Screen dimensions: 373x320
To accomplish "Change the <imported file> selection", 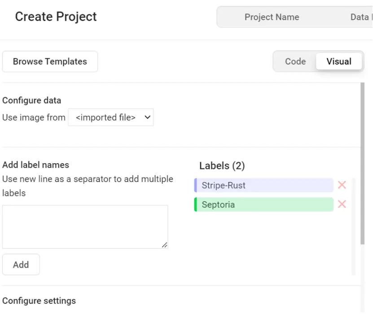I will pyautogui.click(x=110, y=117).
